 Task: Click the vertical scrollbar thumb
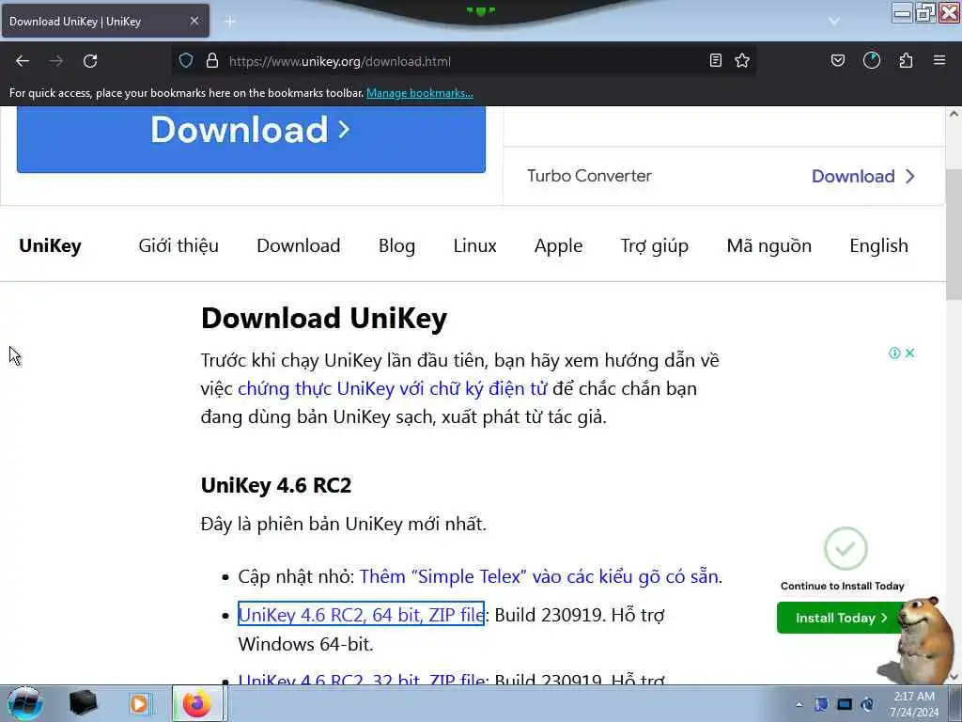point(954,233)
